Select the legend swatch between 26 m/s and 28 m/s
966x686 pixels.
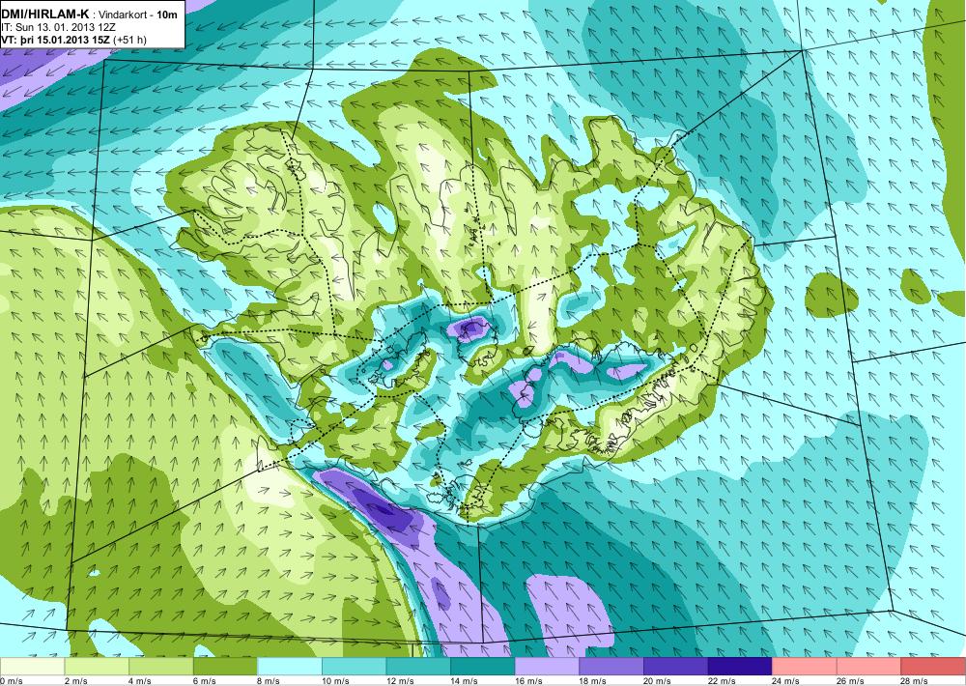[x=868, y=667]
